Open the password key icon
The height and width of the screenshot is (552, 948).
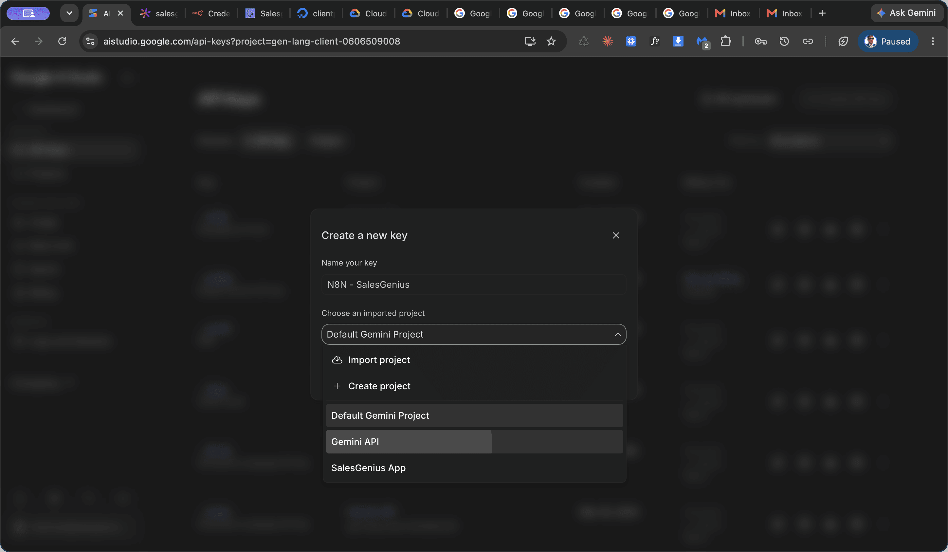pos(761,41)
